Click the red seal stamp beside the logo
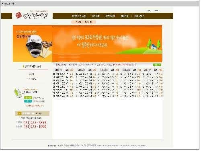This screenshot has height=152, width=201. click(x=18, y=15)
